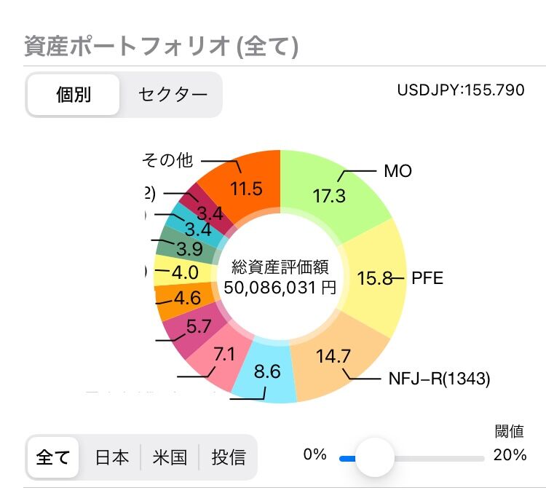The image size is (546, 501).
Task: Filter the portfolio by 日本
Action: click(x=112, y=457)
